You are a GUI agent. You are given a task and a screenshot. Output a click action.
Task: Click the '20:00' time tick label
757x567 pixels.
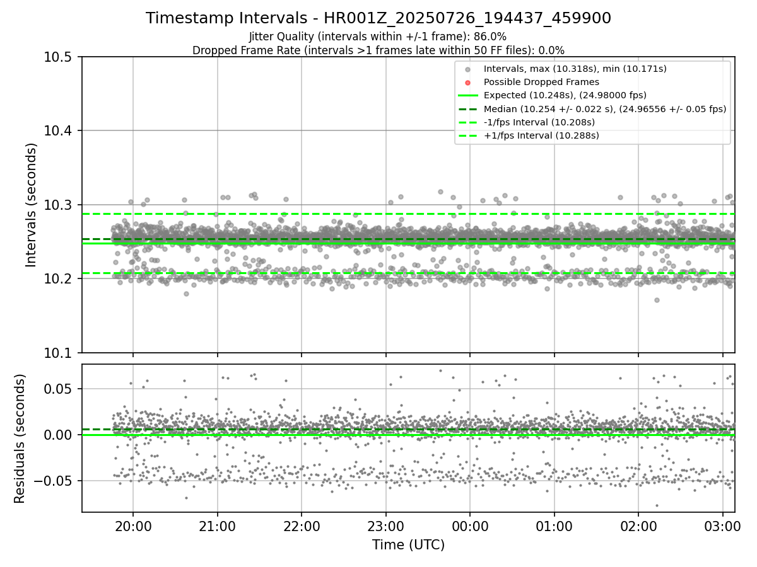[x=132, y=525]
